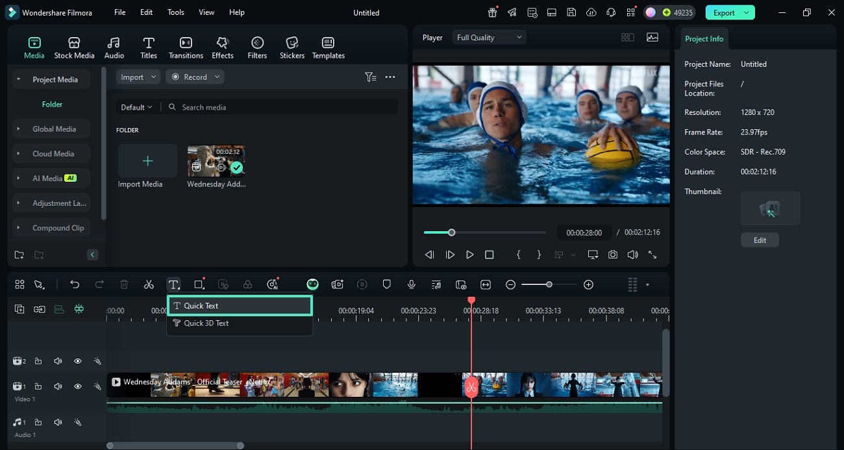The image size is (844, 450).
Task: Click the Redo arrow in timeline toolbar
Action: click(99, 284)
